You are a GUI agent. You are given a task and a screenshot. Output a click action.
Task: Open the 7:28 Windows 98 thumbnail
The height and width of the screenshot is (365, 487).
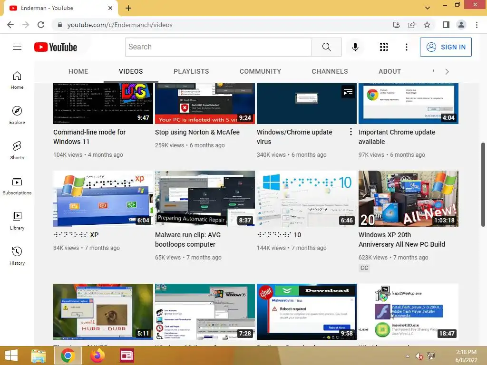point(205,312)
